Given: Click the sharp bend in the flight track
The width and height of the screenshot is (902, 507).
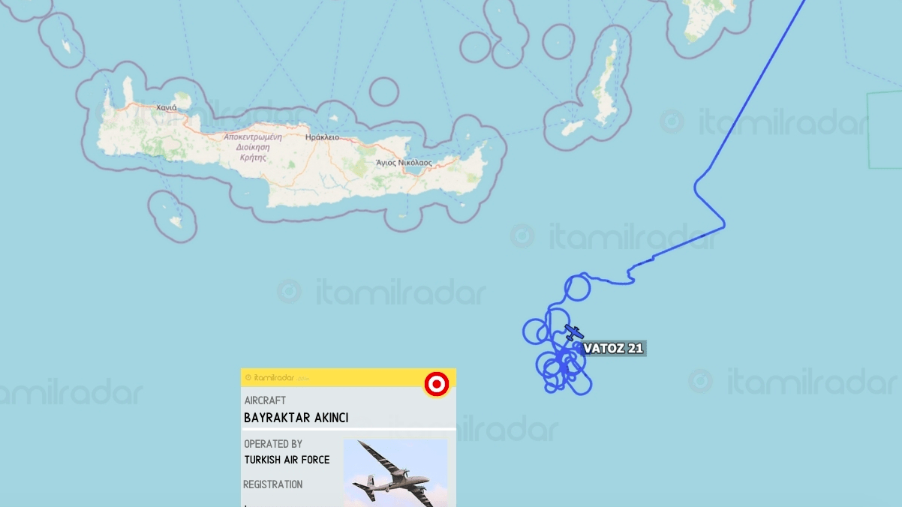Looking at the screenshot, I should 723,223.
